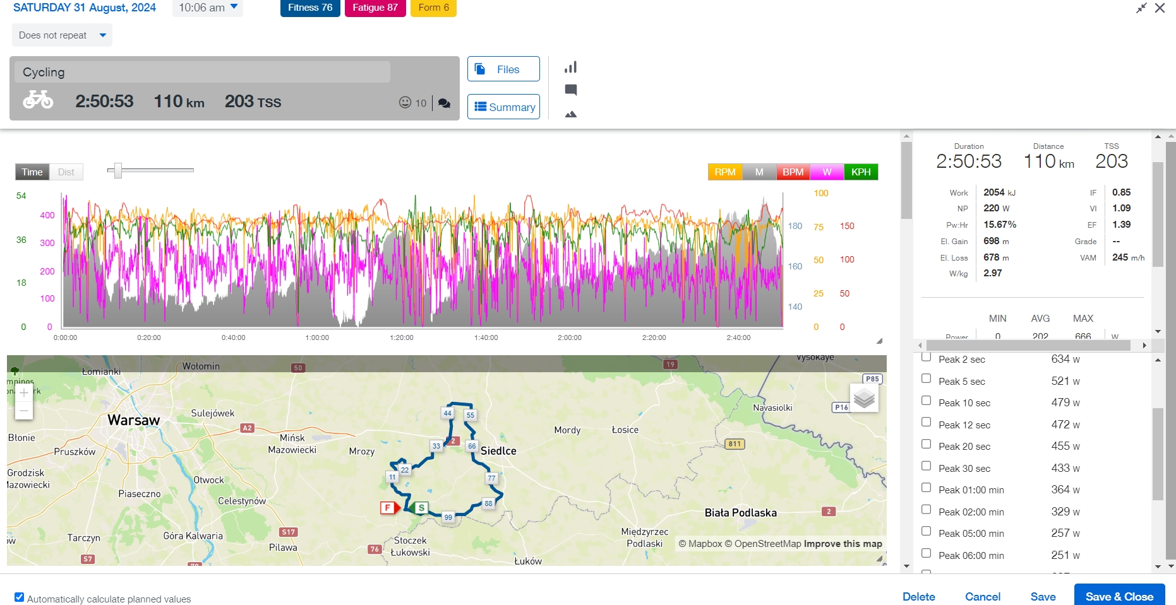Open the Does not repeat dropdown
Viewport: 1176px width, 605px height.
pos(62,35)
